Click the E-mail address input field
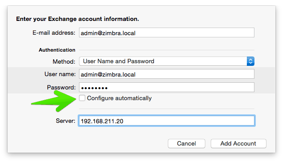The width and height of the screenshot is (283, 162). coord(166,32)
